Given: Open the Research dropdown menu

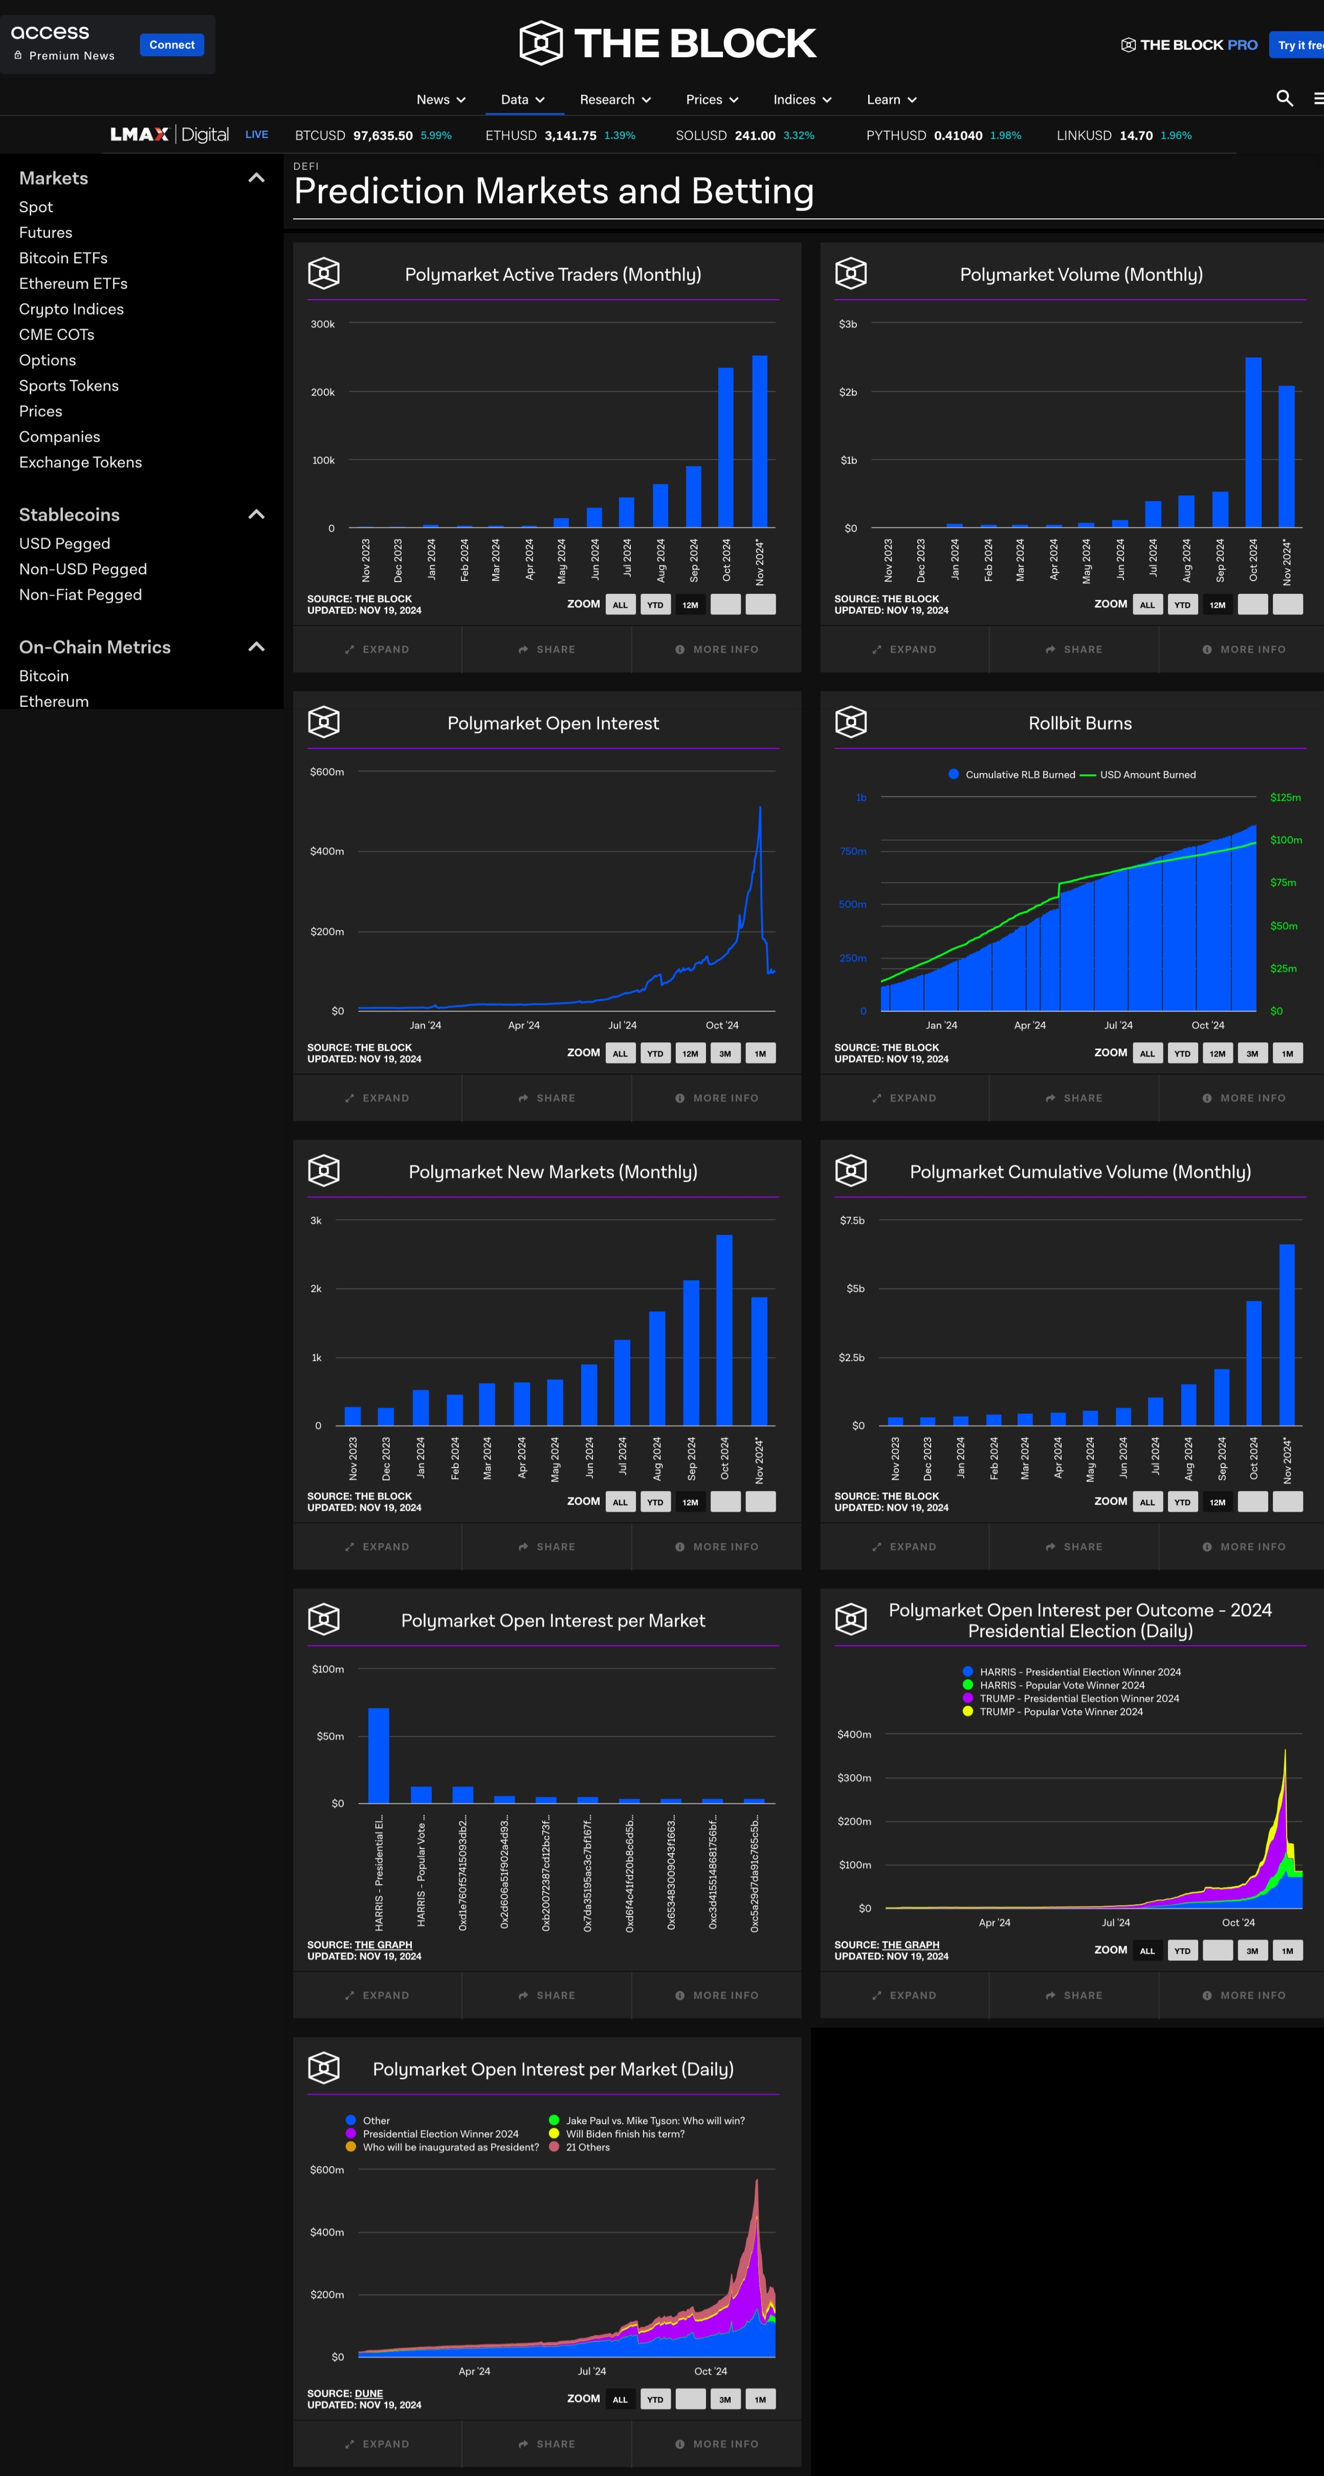Looking at the screenshot, I should click(615, 99).
